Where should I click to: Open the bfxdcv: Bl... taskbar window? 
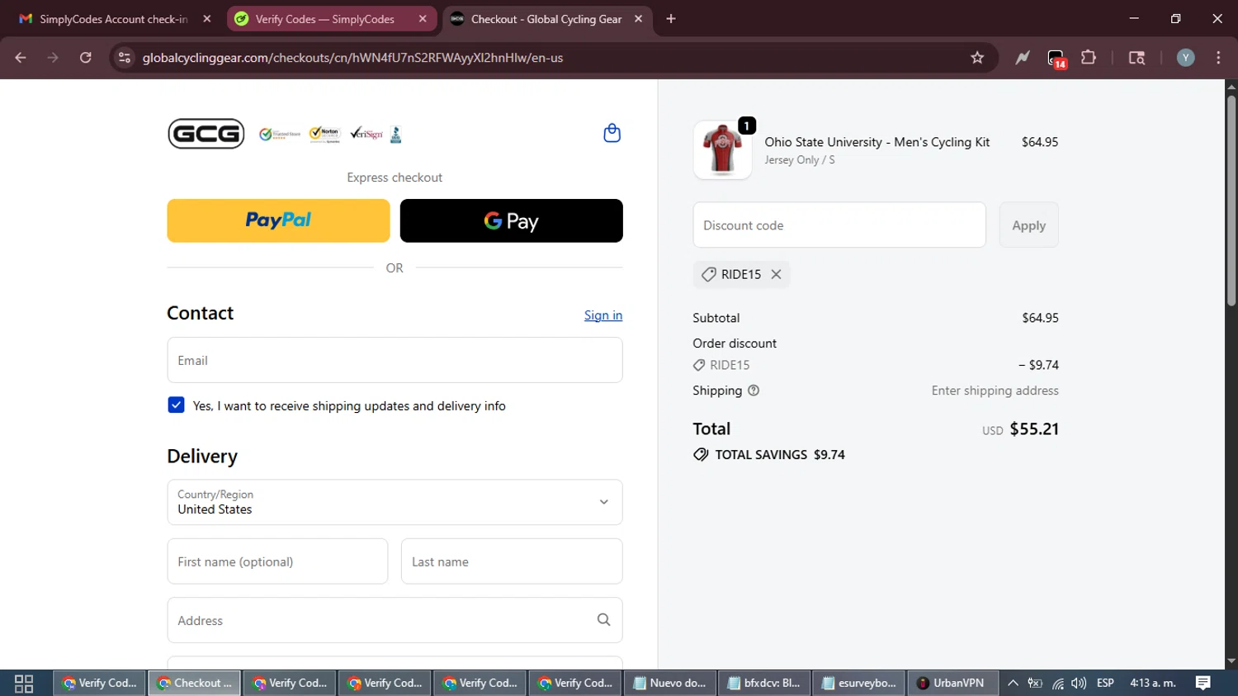[x=764, y=683]
